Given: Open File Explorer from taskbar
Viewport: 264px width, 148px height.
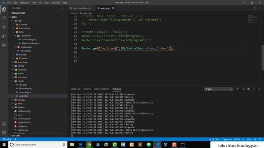Looking at the screenshot, I should pyautogui.click(x=72, y=144).
